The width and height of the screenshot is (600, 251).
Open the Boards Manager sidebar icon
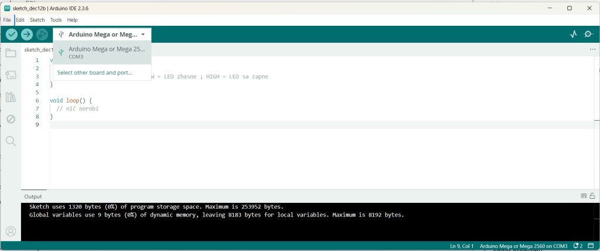pos(11,75)
